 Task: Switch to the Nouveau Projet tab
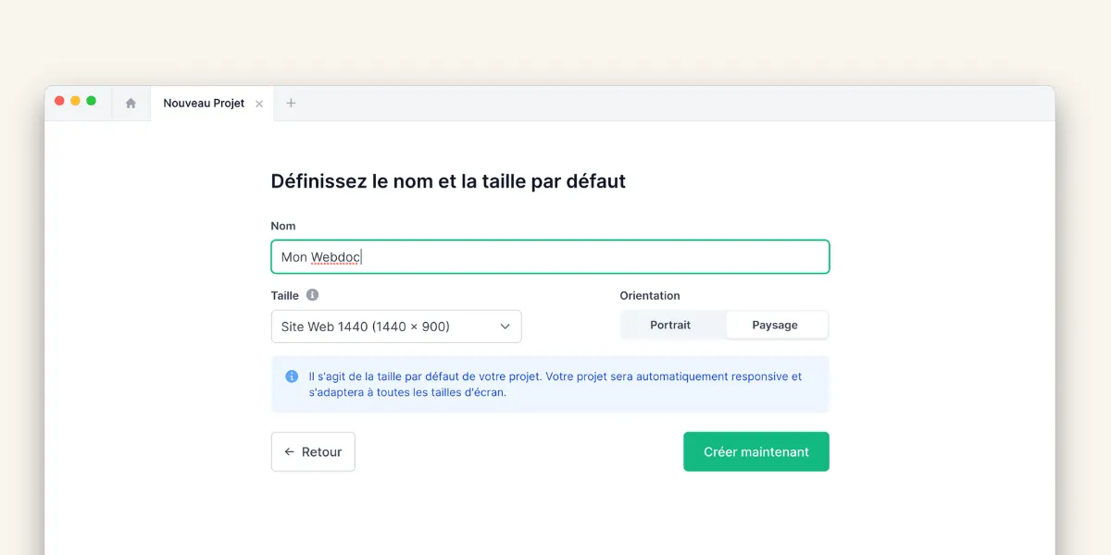pyautogui.click(x=203, y=103)
